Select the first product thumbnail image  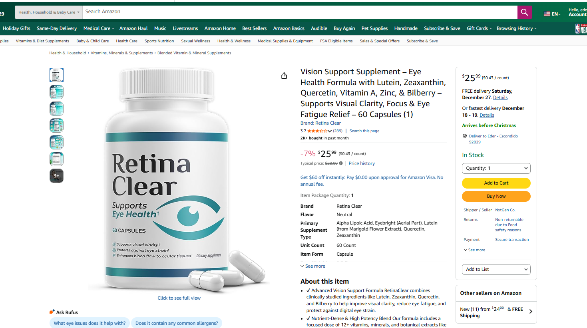coord(56,75)
